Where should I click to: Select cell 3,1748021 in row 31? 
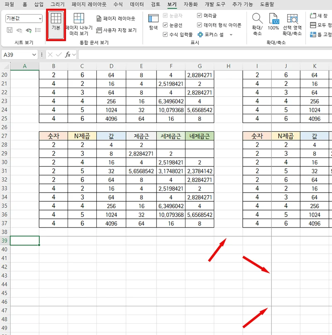pyautogui.click(x=171, y=171)
